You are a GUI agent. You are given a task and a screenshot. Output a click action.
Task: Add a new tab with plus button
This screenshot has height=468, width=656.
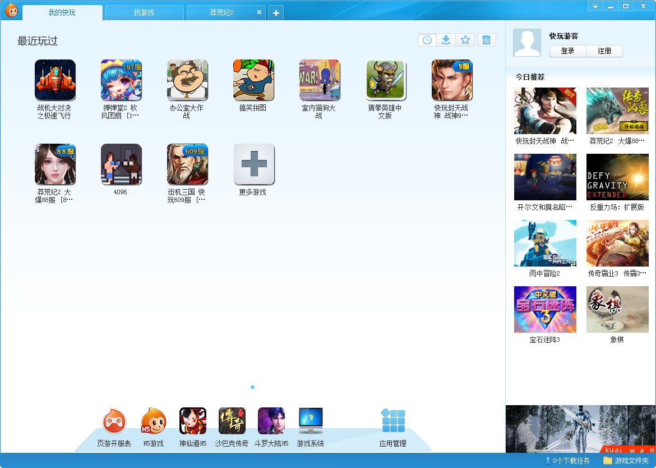(276, 13)
